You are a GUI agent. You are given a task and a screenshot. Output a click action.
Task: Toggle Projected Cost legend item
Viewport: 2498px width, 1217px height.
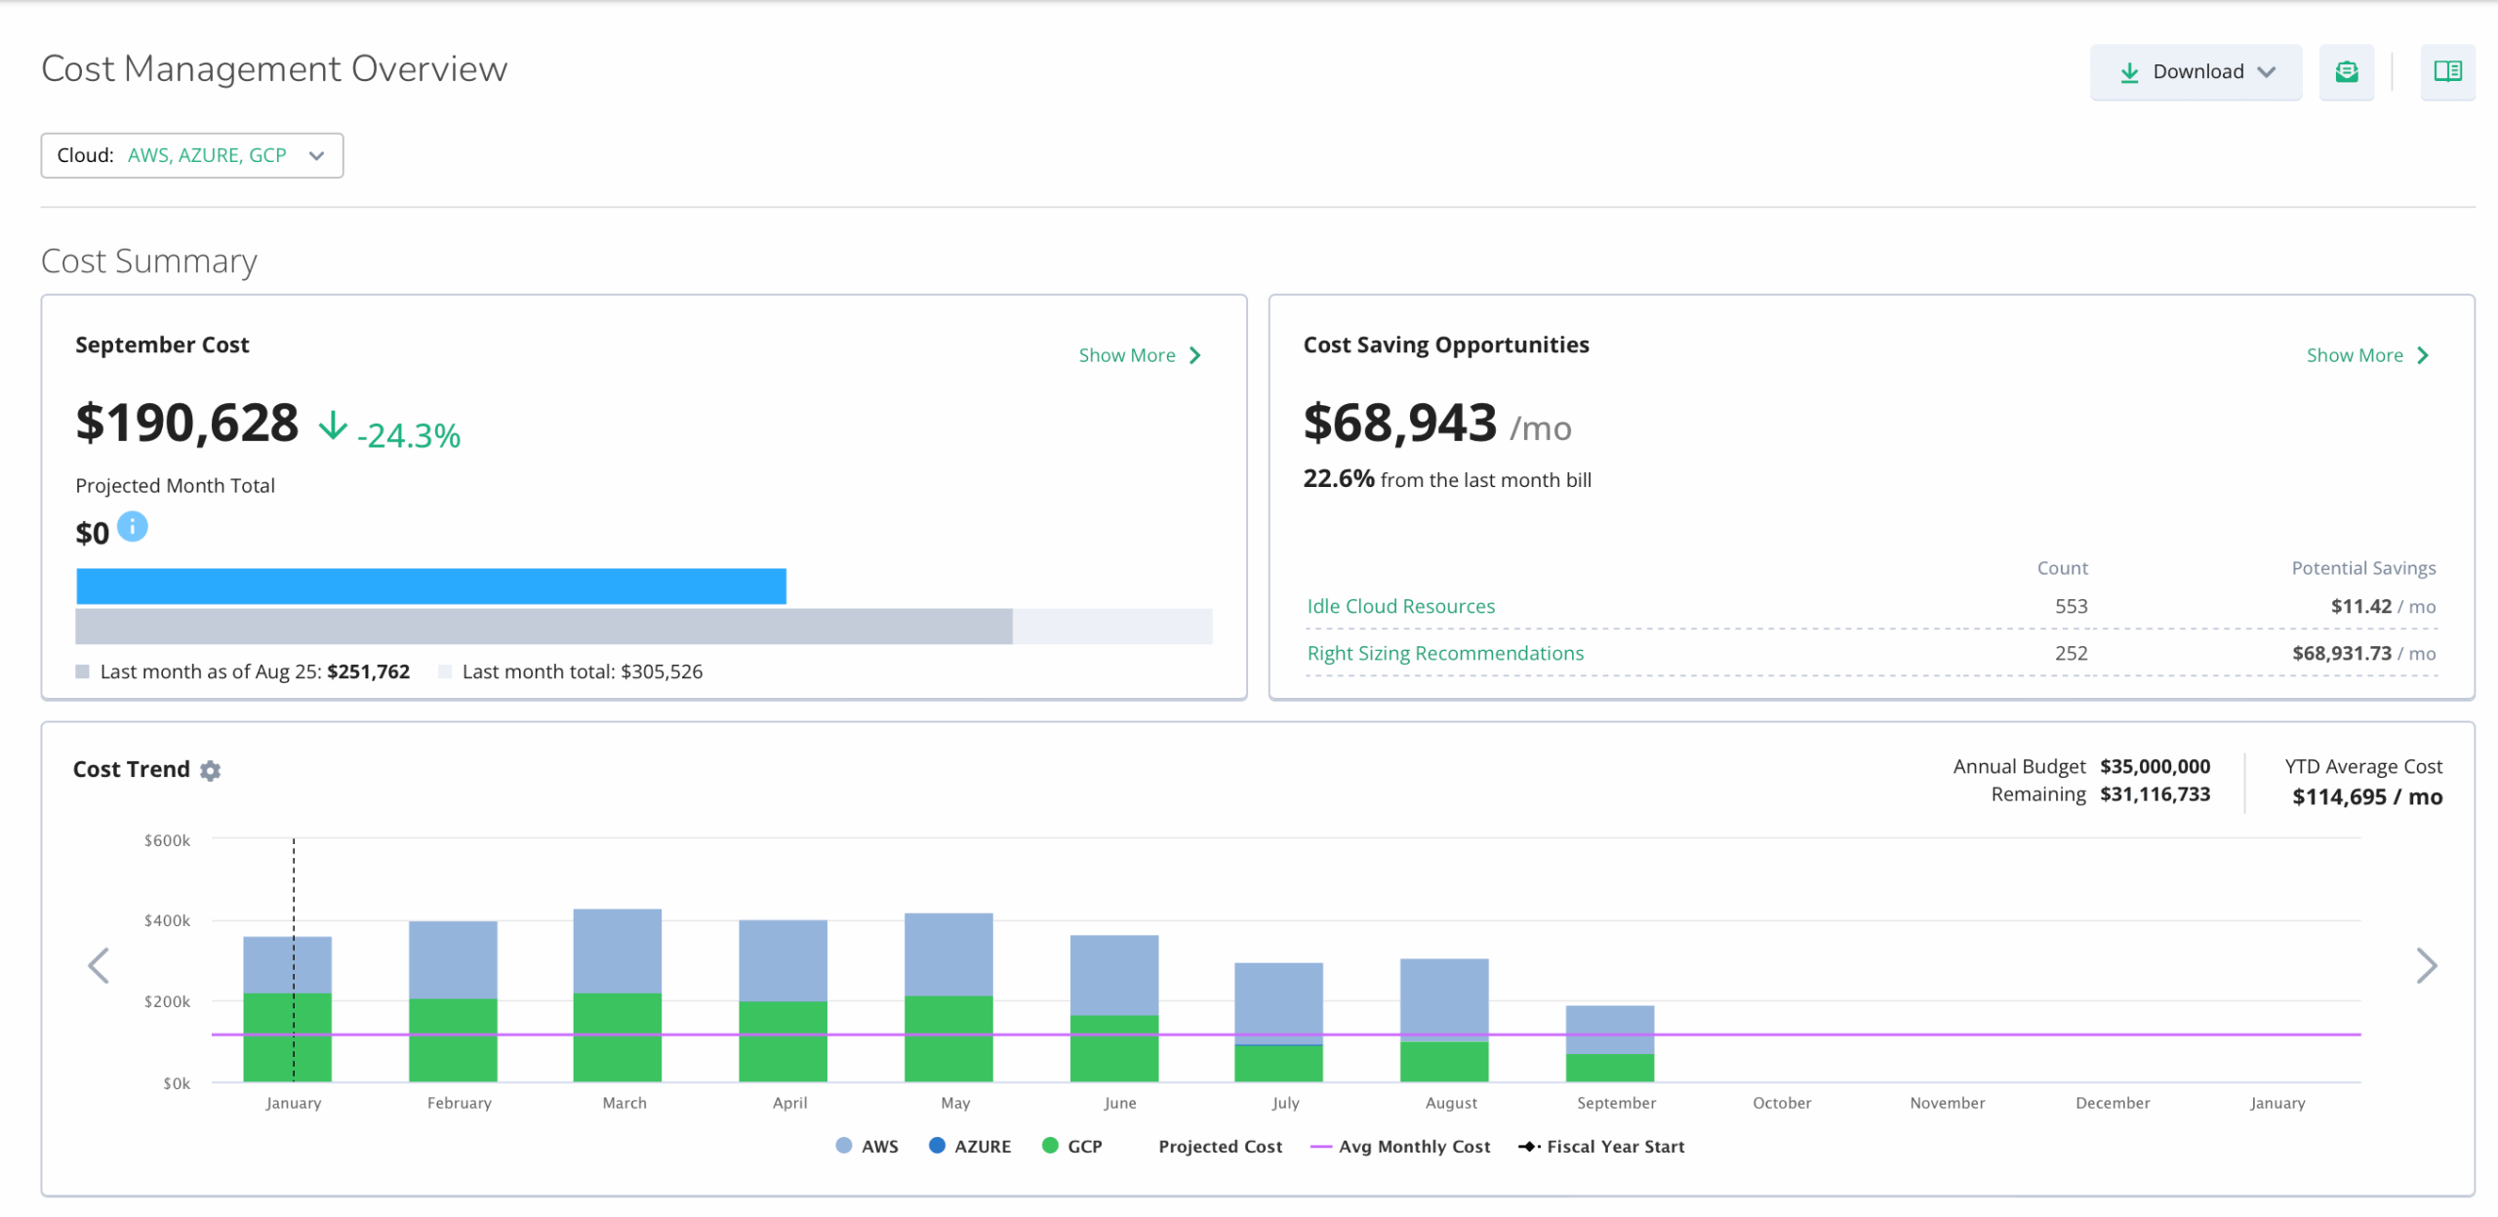pos(1220,1146)
